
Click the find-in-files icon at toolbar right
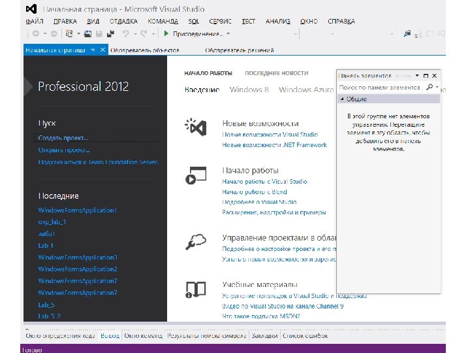pos(407,33)
